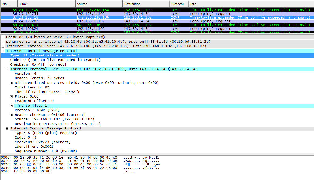This screenshot has width=314, height=180.
Task: Expand the Frame 87 tree node
Action: [3, 37]
